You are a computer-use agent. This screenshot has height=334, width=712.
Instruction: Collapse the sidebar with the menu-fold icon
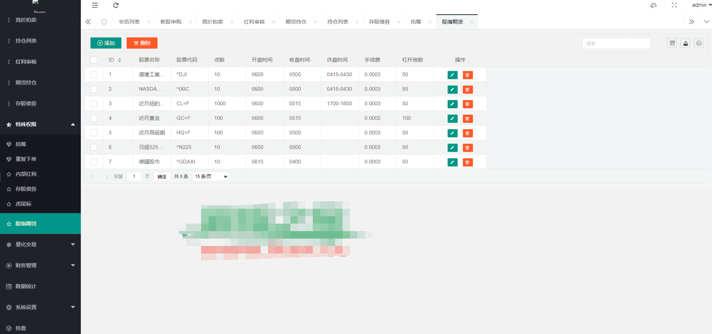pos(95,5)
